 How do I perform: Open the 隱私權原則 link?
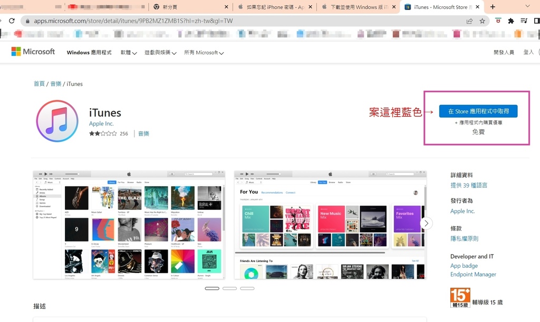click(464, 239)
